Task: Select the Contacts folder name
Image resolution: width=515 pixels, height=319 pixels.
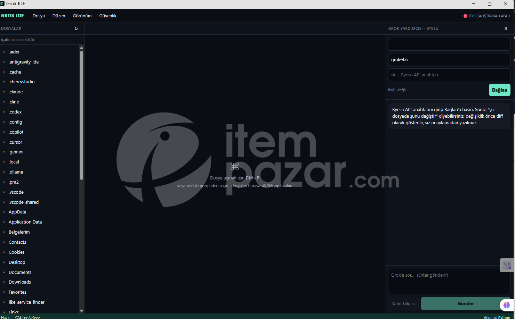Action: pos(17,242)
